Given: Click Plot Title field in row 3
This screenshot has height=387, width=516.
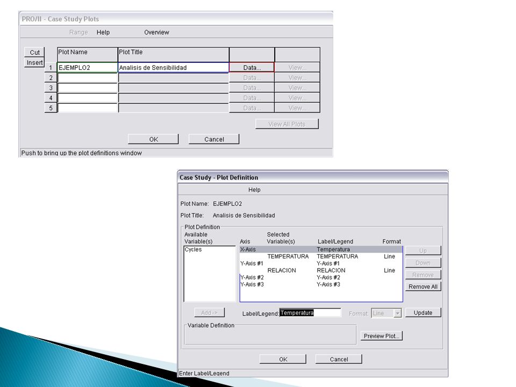Looking at the screenshot, I should pos(174,88).
